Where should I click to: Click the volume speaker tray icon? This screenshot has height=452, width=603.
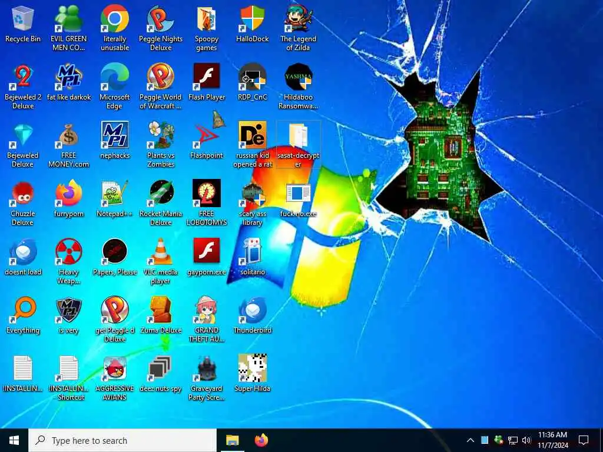[526, 440]
